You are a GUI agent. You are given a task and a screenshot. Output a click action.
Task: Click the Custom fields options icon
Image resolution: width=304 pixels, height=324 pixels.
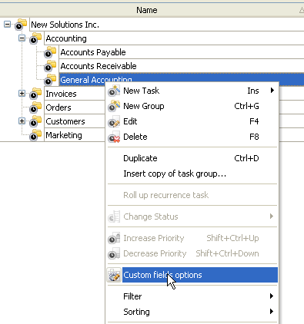pyautogui.click(x=114, y=275)
